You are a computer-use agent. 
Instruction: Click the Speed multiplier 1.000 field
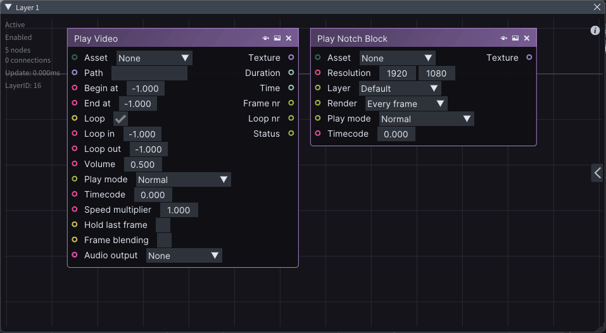[x=179, y=210]
